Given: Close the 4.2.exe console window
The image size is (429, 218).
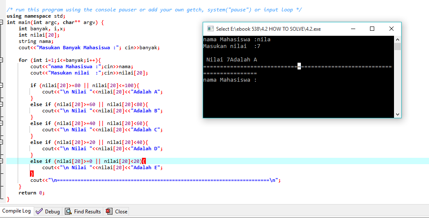Looking at the screenshot, I should 391,29.
